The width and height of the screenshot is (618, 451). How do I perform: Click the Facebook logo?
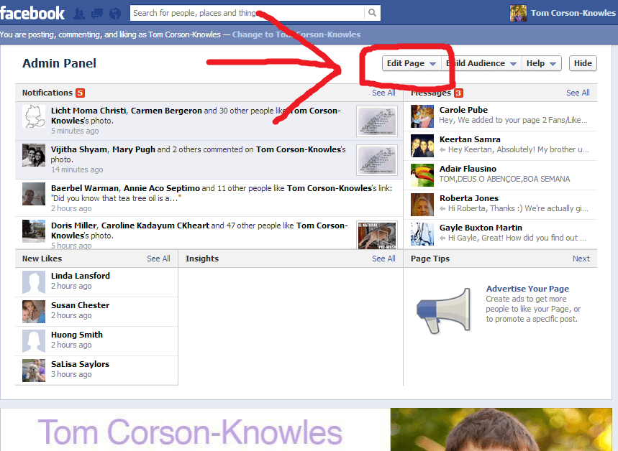[32, 13]
